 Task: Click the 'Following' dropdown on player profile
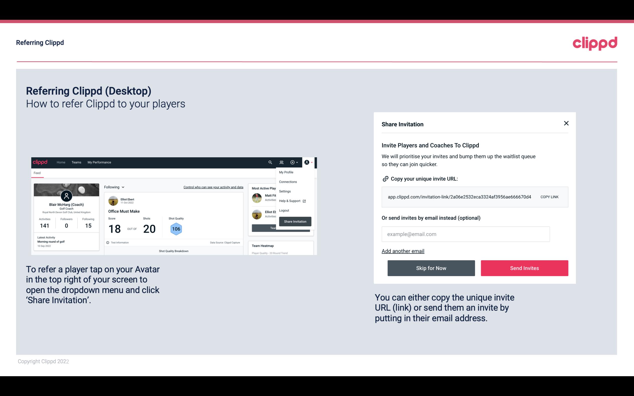click(114, 187)
